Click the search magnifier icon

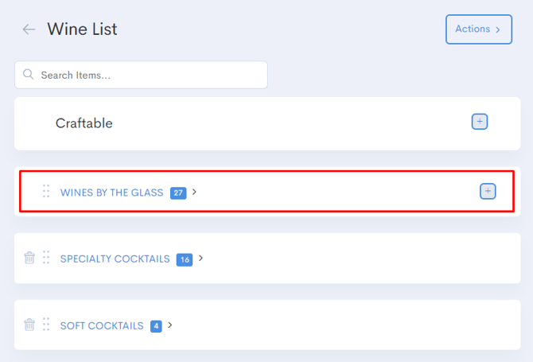click(x=28, y=75)
